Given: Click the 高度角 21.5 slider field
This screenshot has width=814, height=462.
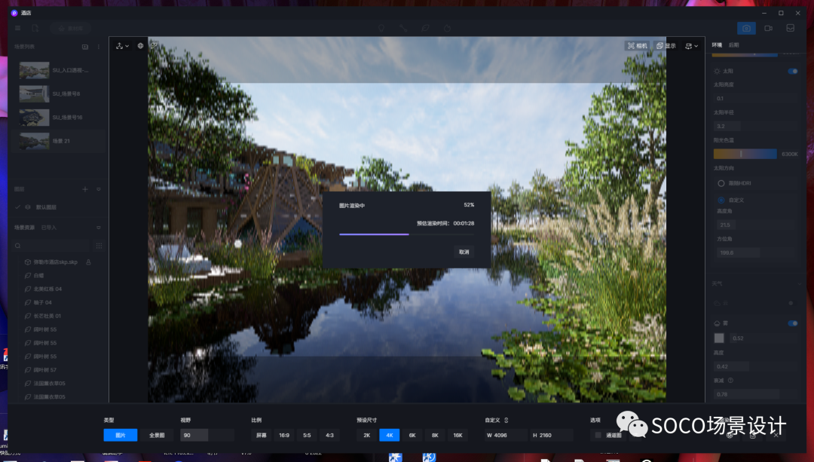Looking at the screenshot, I should pyautogui.click(x=756, y=225).
